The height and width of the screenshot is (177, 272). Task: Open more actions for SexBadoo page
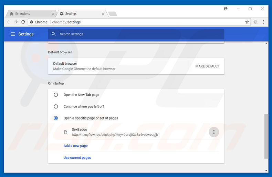[x=214, y=132]
